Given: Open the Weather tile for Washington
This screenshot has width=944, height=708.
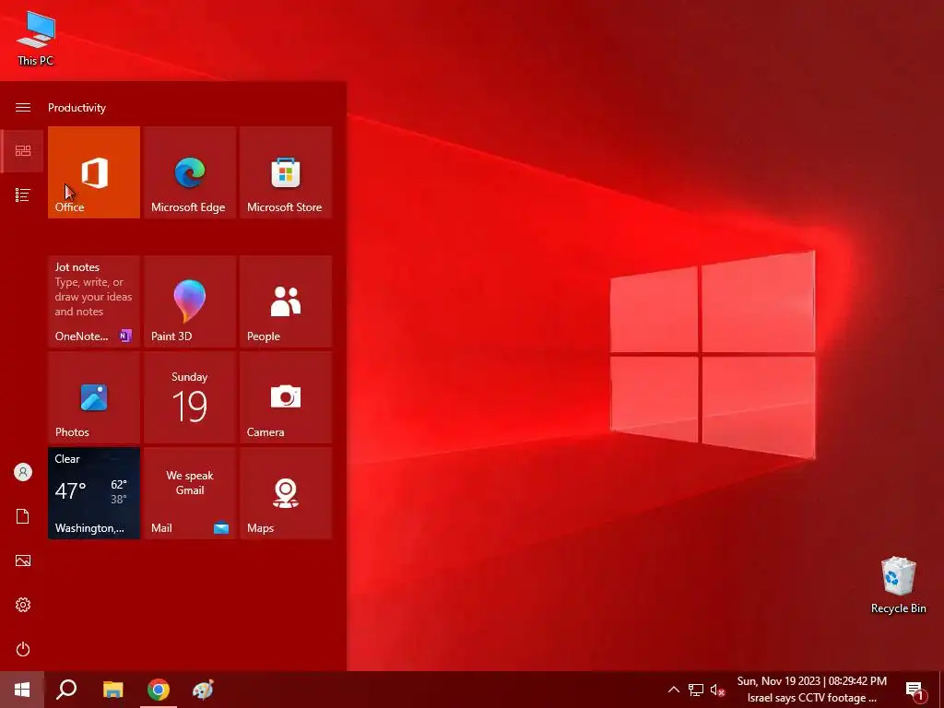Looking at the screenshot, I should [x=94, y=493].
